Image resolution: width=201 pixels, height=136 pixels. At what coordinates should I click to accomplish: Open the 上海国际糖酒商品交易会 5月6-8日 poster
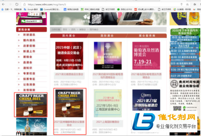click(x=108, y=103)
